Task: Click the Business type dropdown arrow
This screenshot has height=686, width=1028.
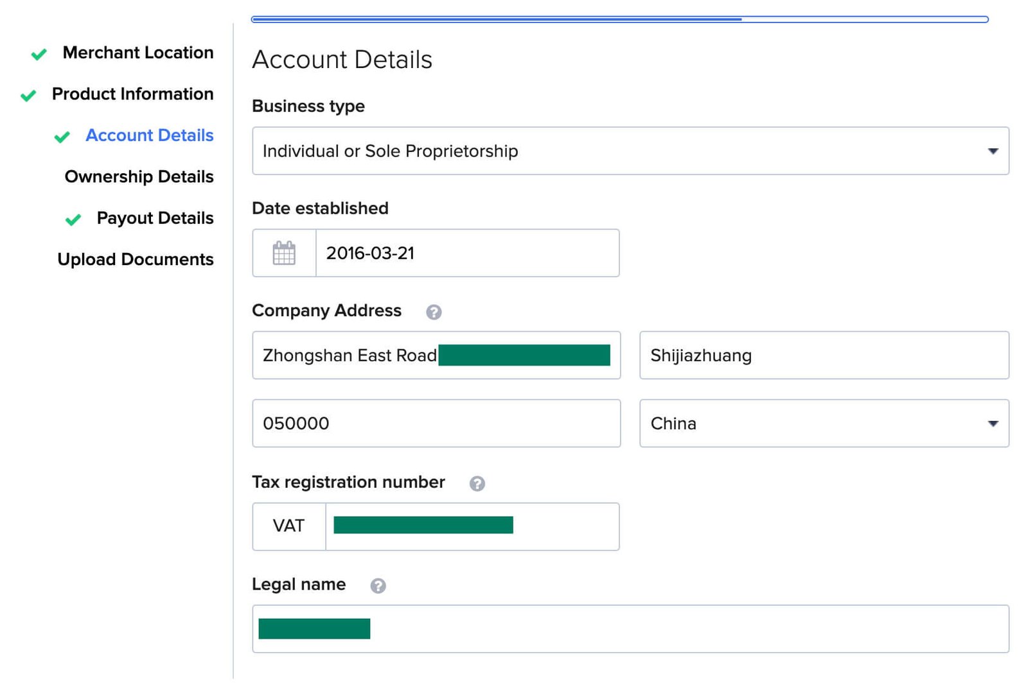Action: (x=993, y=151)
